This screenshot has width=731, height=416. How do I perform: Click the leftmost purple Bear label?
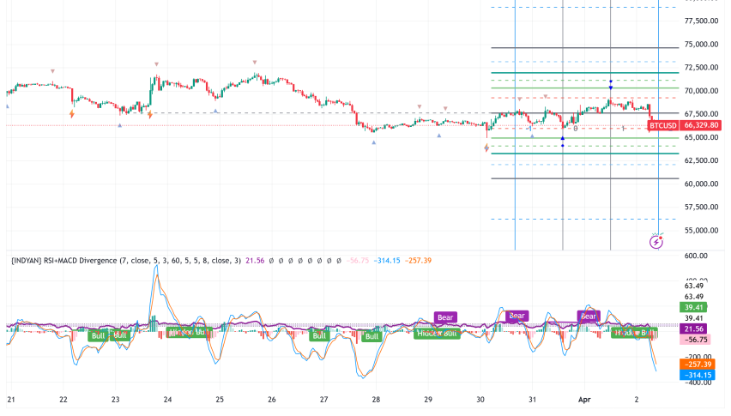pyautogui.click(x=445, y=317)
